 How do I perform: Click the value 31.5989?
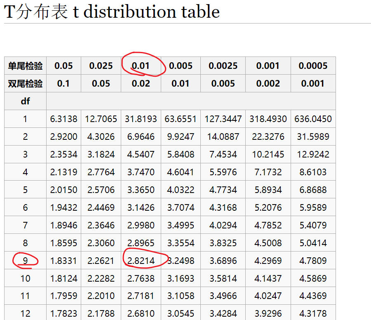313,136
